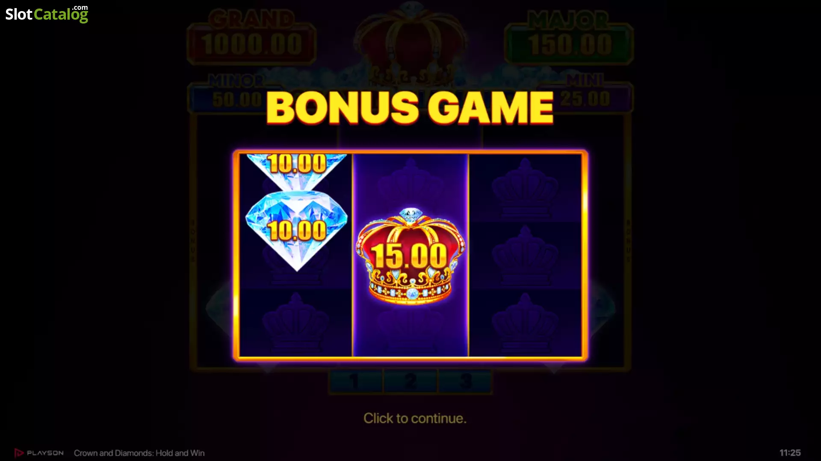Click respin counter box number 1
The height and width of the screenshot is (461, 821).
click(356, 381)
